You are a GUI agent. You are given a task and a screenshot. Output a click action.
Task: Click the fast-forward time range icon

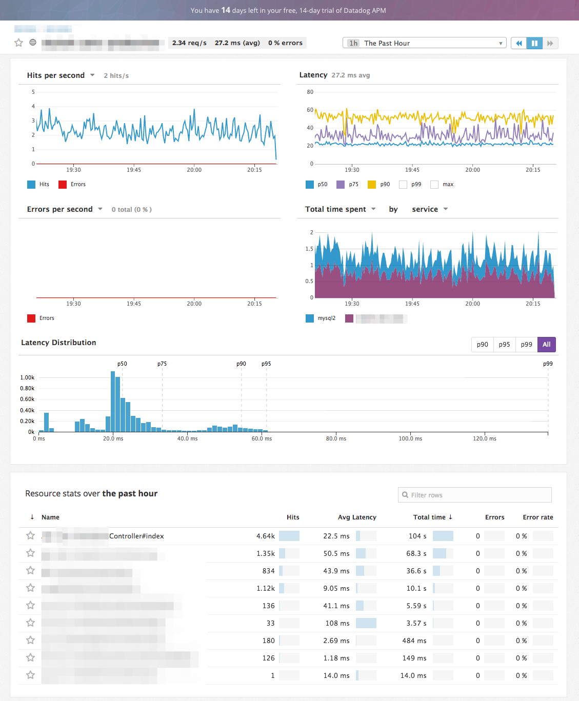point(550,43)
